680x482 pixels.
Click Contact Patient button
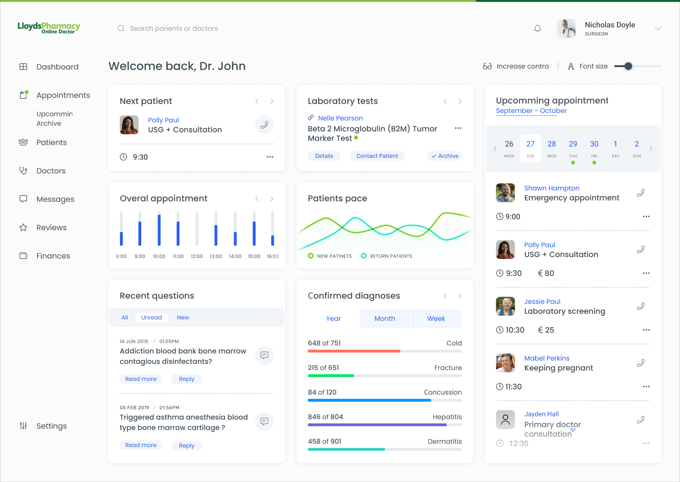377,156
